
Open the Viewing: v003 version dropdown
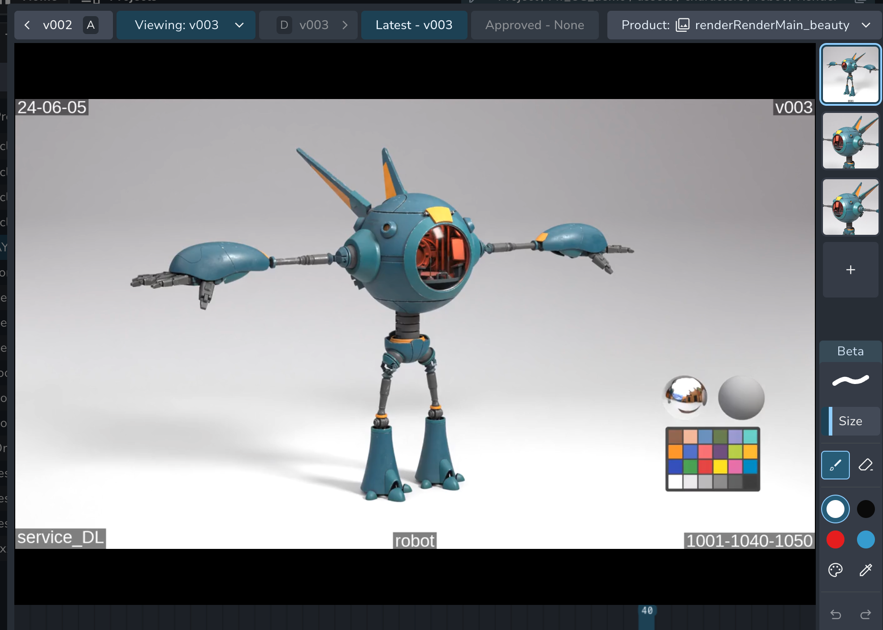click(x=186, y=25)
